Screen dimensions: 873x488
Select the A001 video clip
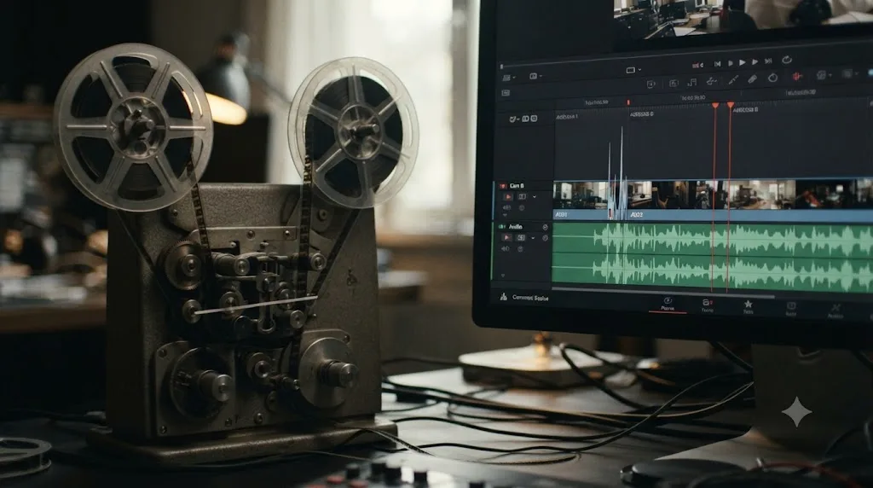tap(581, 199)
